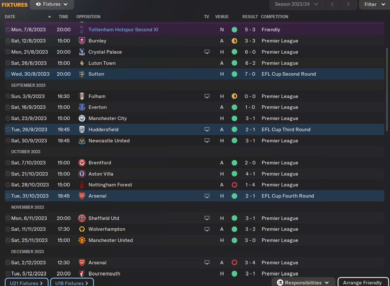
Task: Click the Newcastle United club badge
Action: pos(82,141)
